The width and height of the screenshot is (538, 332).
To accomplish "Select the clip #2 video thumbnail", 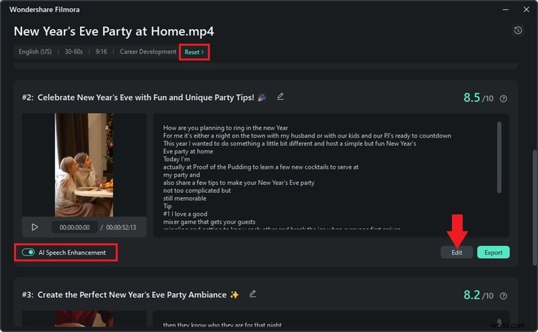I will [x=84, y=165].
